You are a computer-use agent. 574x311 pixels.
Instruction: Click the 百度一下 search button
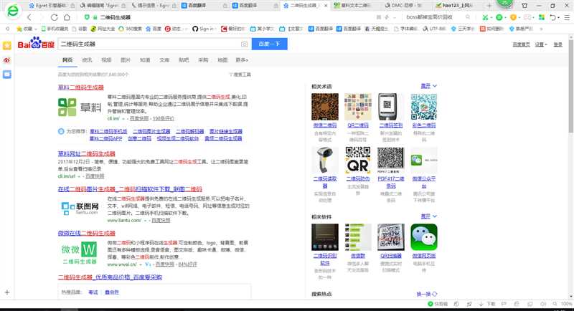270,44
